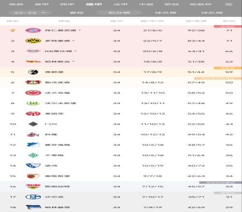Click the Schalke 04 blue crest
Viewport: 242px width, 212px height.
tap(33, 197)
